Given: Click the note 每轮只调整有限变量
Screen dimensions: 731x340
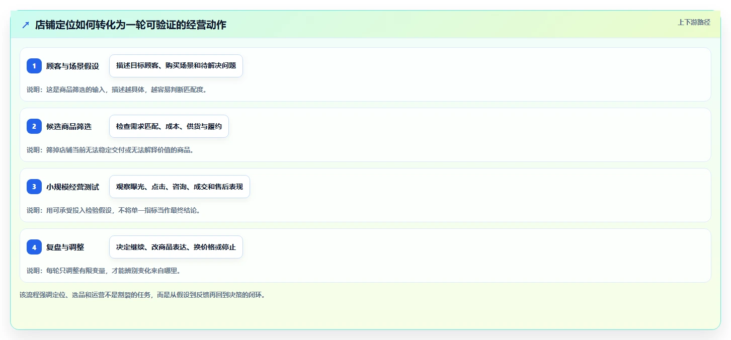Looking at the screenshot, I should (x=104, y=271).
